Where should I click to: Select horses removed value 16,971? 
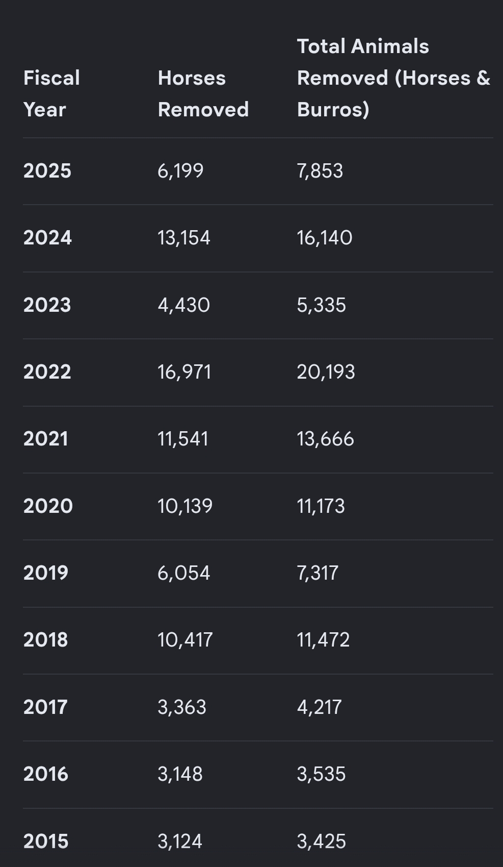pos(184,372)
